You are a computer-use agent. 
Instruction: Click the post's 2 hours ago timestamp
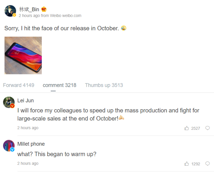(29, 16)
